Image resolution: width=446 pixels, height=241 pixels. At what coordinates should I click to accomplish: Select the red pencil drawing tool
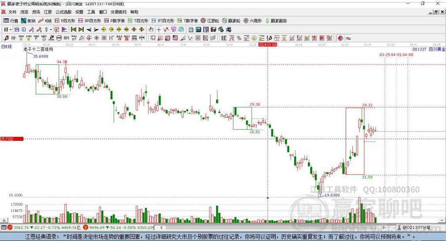click(x=6, y=38)
